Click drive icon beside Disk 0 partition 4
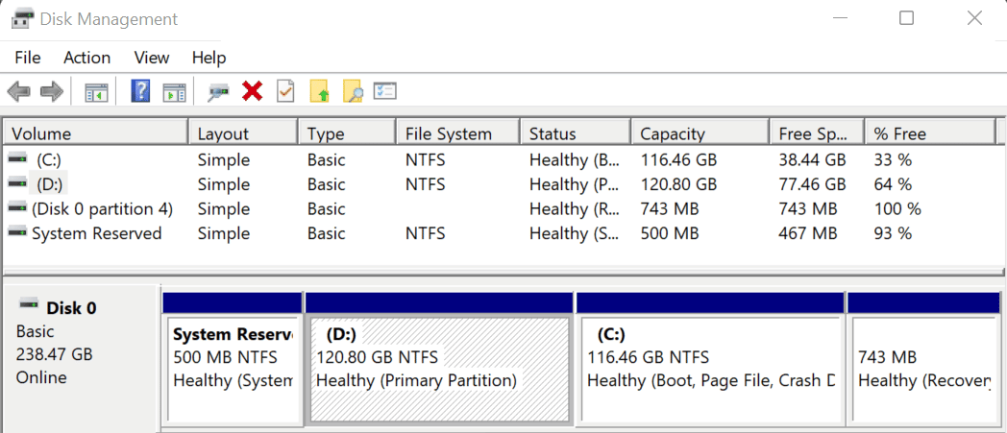This screenshot has height=433, width=1007. point(17,207)
